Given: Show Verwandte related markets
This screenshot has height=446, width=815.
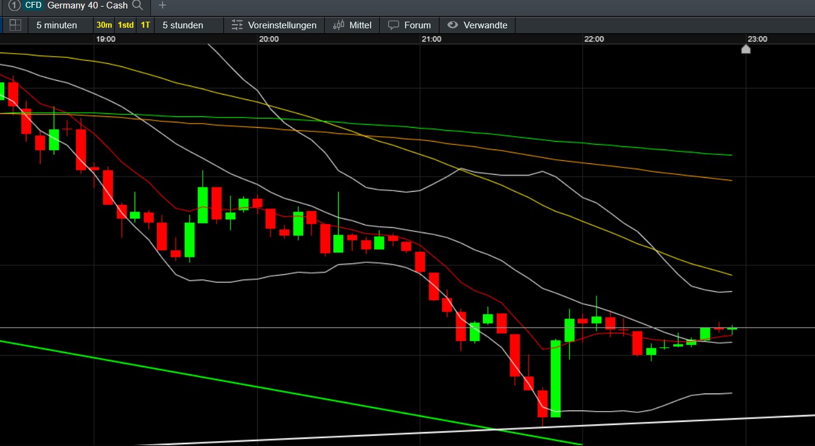Looking at the screenshot, I should click(x=478, y=25).
